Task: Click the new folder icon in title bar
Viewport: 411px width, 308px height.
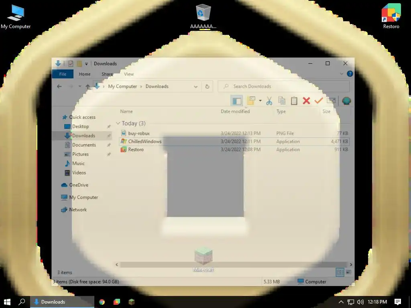Action: point(79,63)
